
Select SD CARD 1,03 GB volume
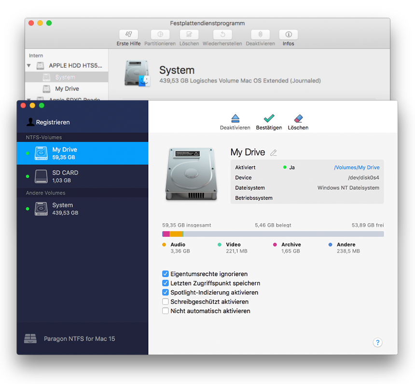(83, 176)
